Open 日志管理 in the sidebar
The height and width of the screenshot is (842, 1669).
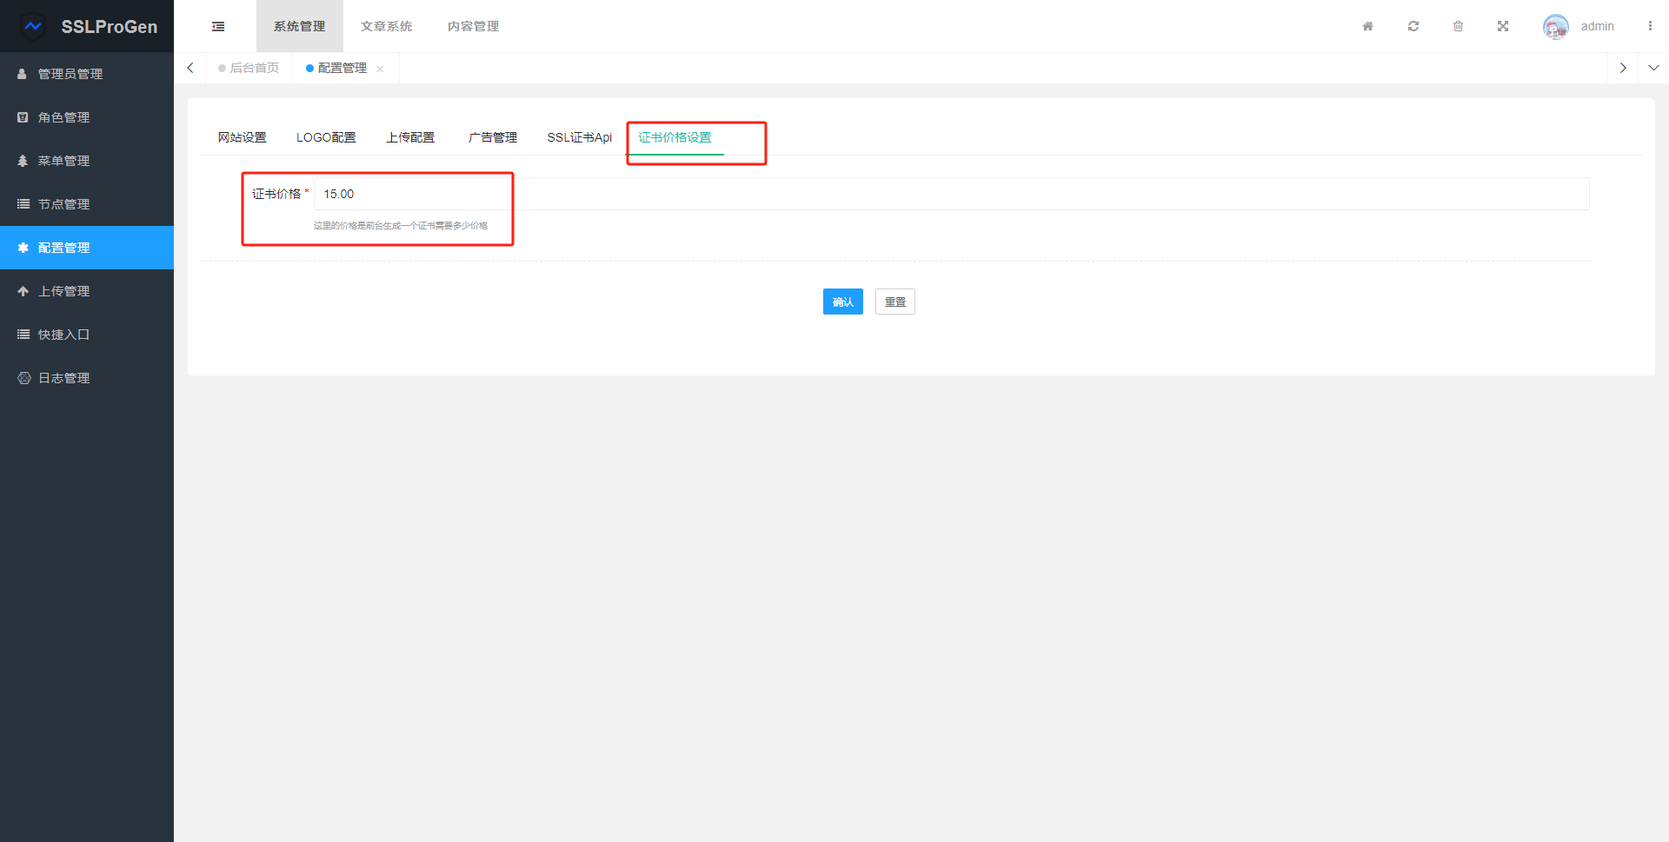[64, 378]
